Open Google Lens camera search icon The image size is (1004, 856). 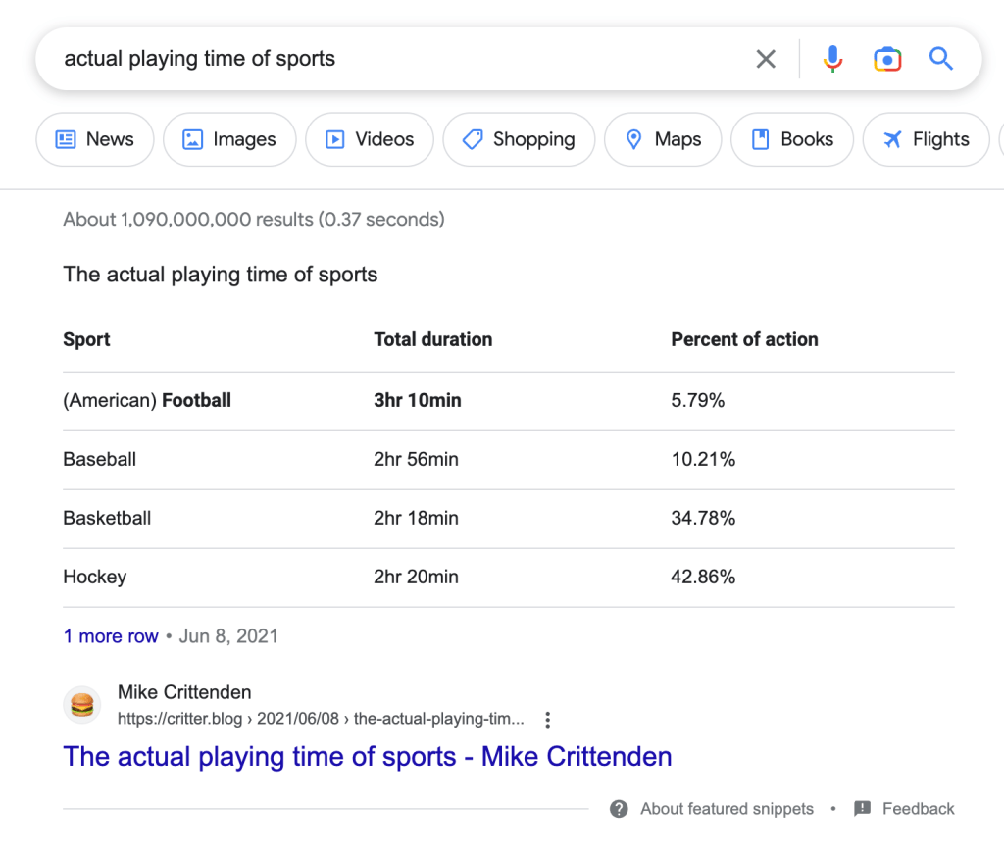tap(887, 59)
